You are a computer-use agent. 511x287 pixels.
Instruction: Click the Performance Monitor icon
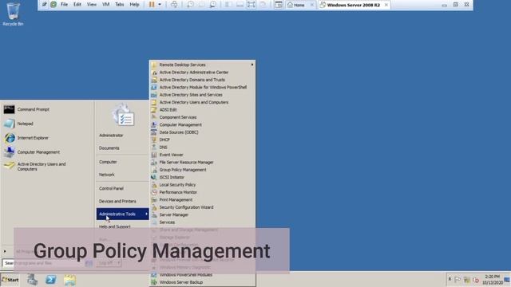154,192
